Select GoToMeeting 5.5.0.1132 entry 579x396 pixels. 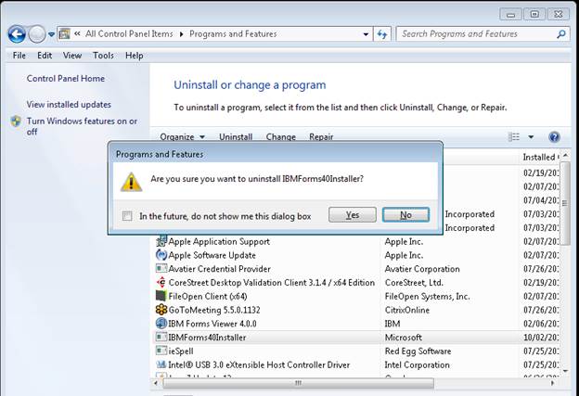click(214, 310)
